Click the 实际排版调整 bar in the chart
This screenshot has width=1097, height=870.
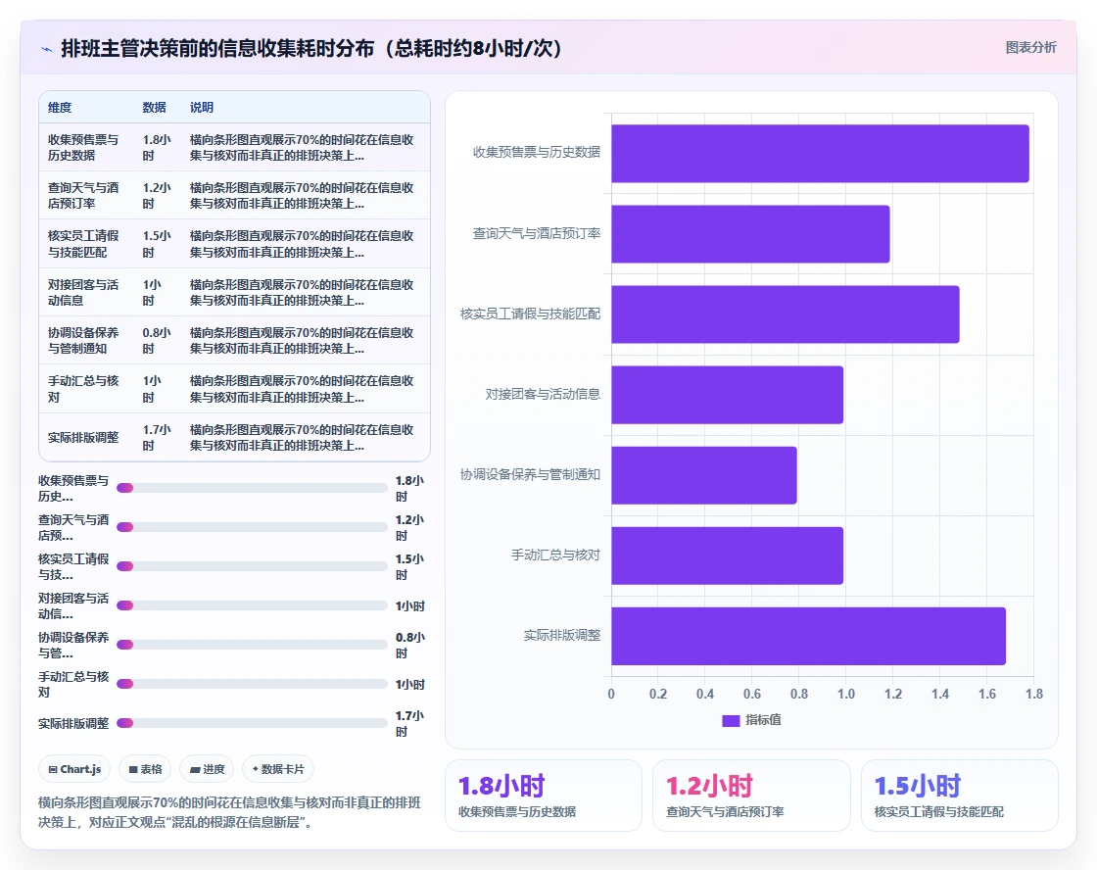(x=808, y=636)
